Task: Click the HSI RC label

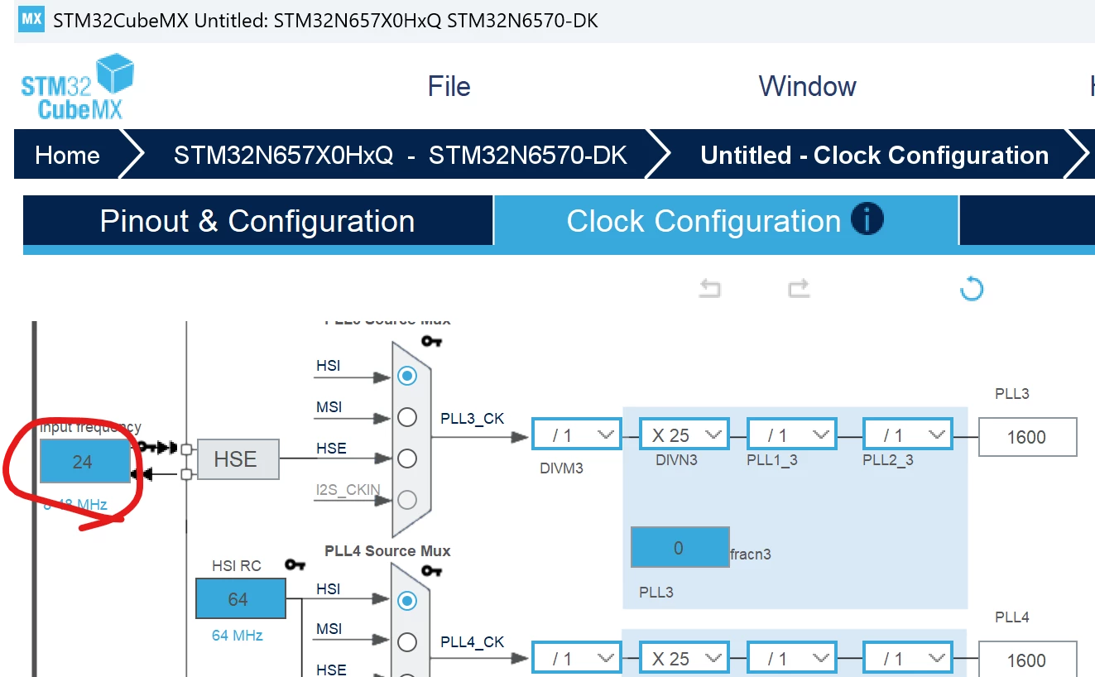Action: [237, 566]
